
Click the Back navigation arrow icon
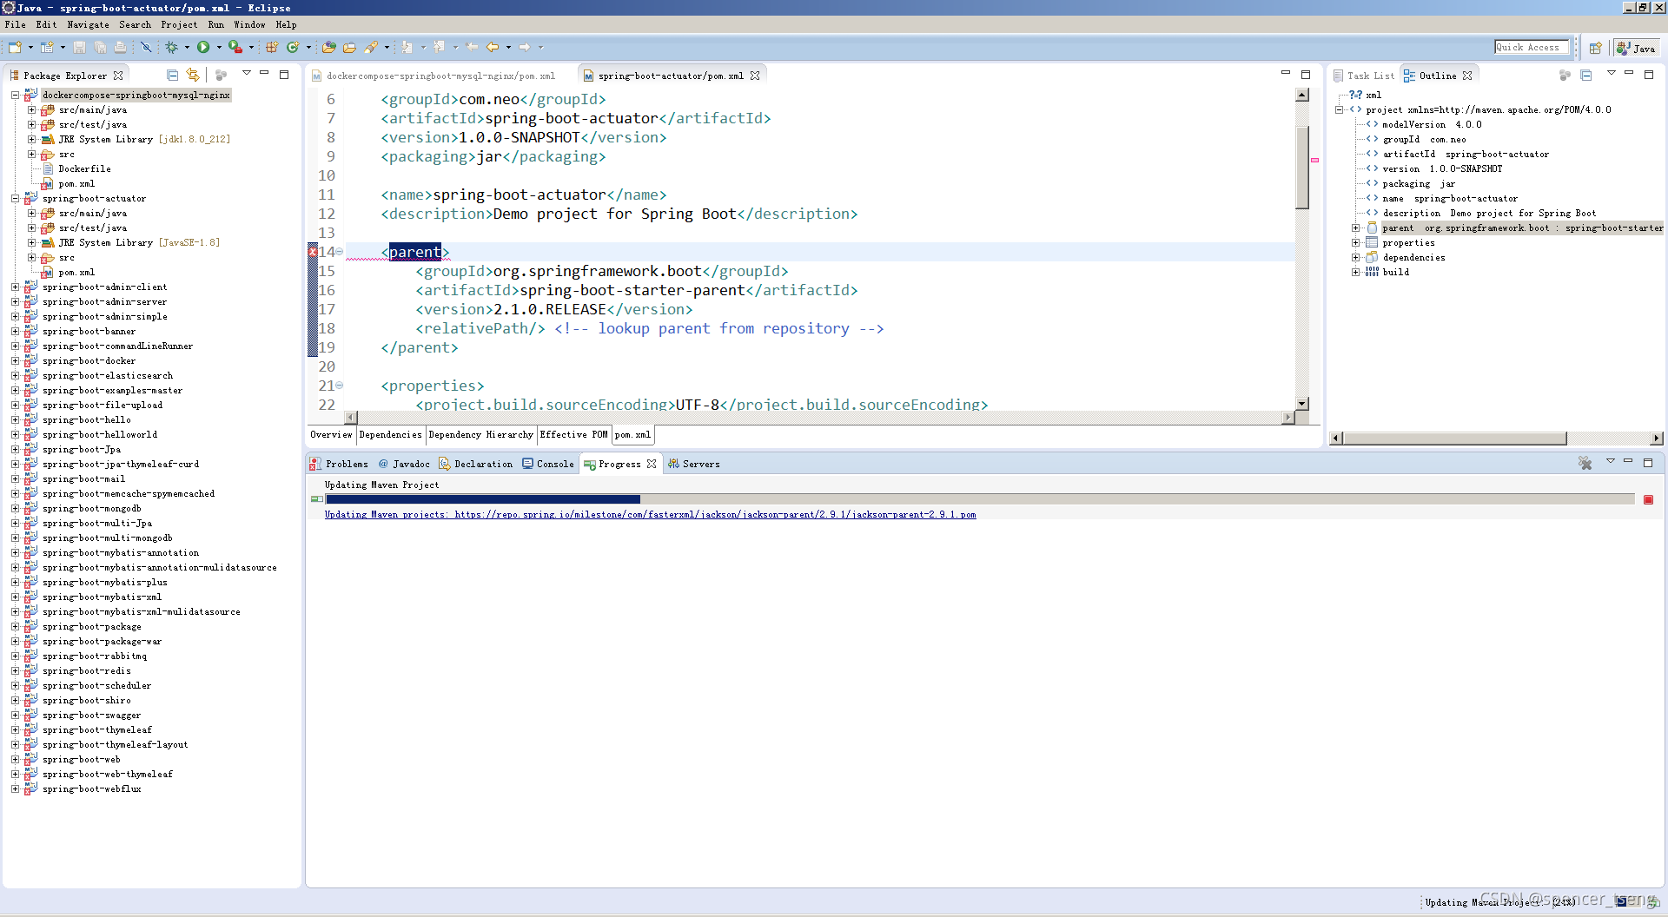coord(493,48)
